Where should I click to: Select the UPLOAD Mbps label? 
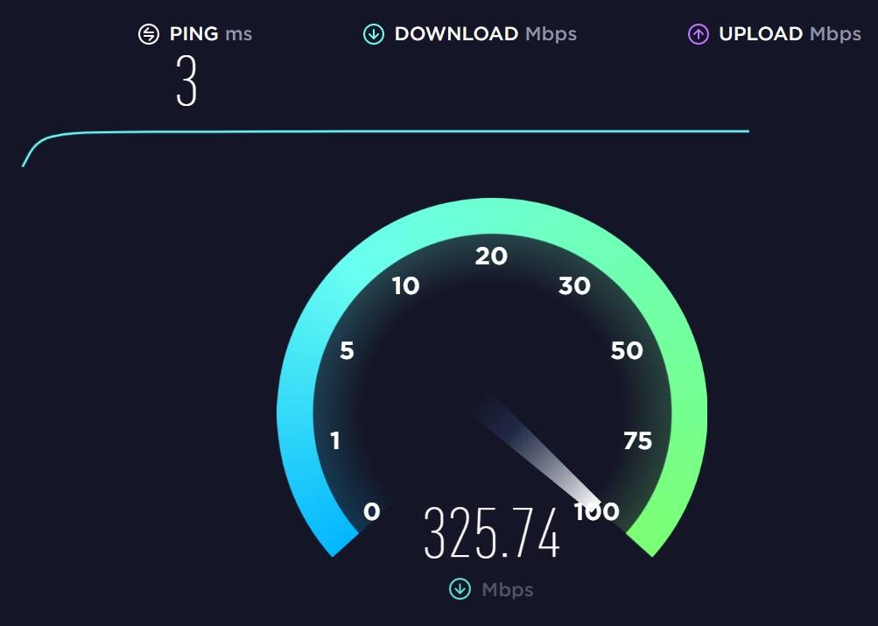coord(790,34)
